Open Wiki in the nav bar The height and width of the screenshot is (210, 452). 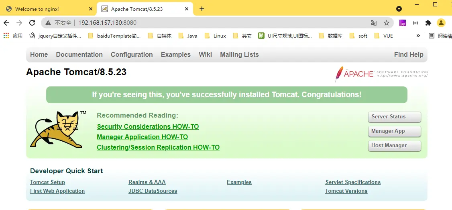click(205, 54)
